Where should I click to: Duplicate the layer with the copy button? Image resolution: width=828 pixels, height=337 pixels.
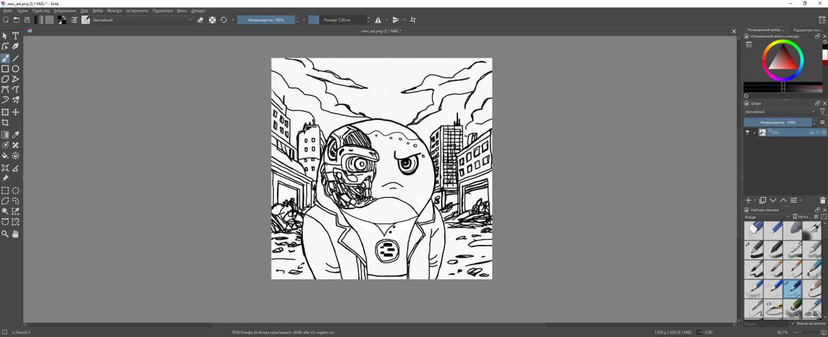[x=763, y=200]
